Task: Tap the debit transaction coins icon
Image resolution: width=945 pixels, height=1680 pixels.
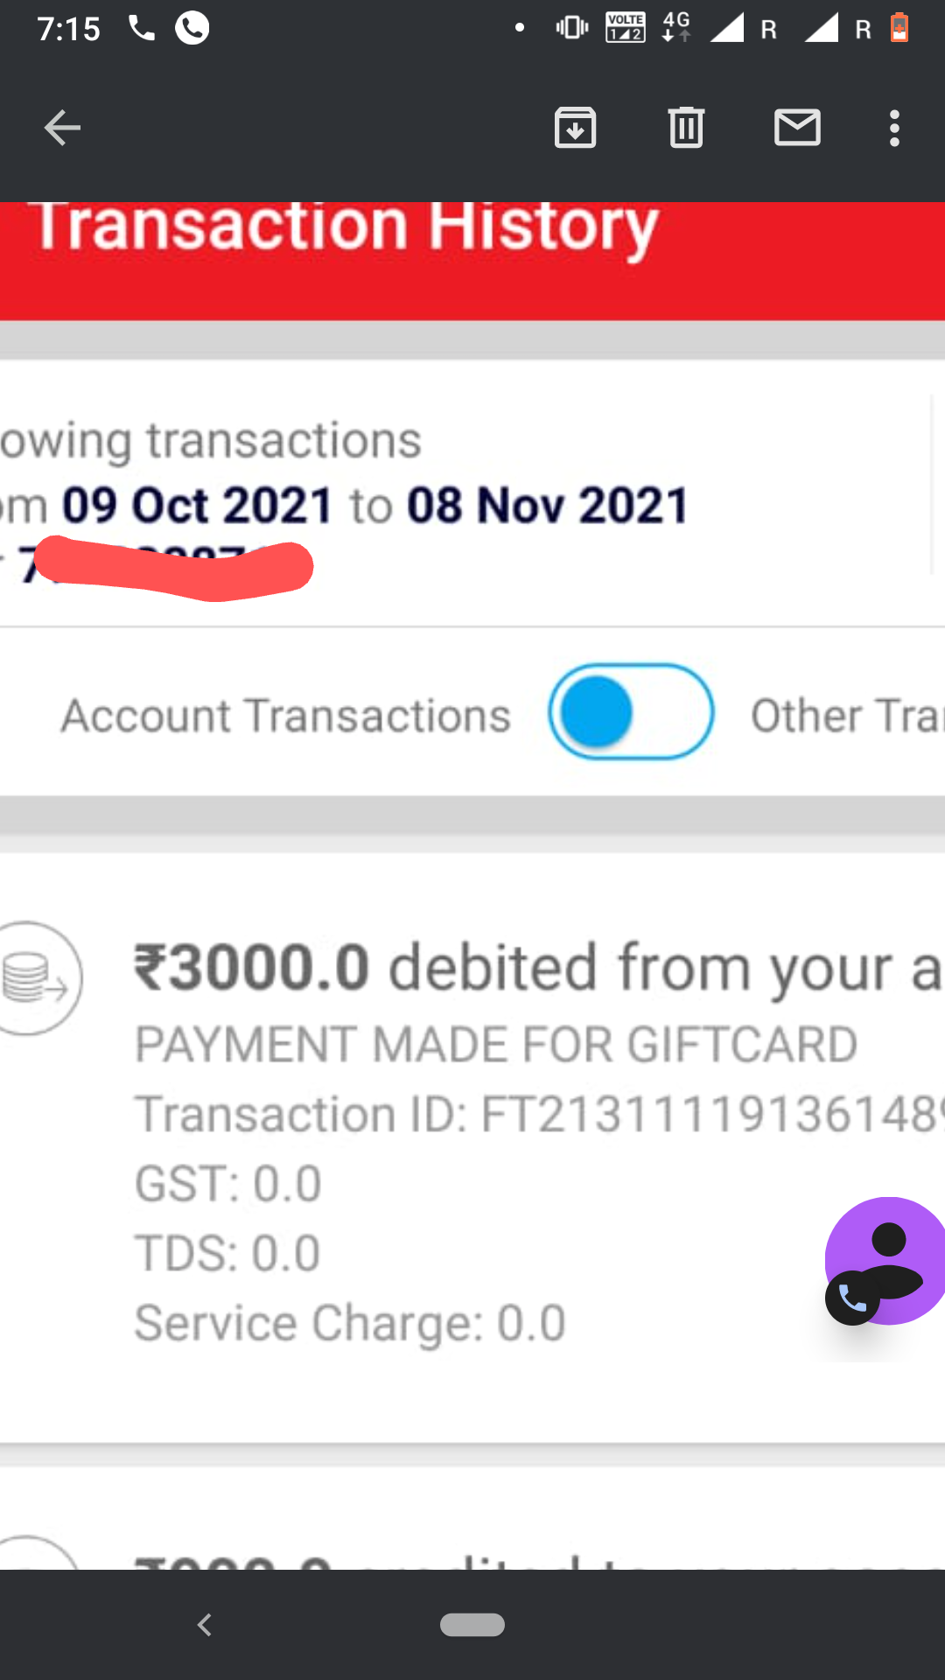Action: click(35, 977)
